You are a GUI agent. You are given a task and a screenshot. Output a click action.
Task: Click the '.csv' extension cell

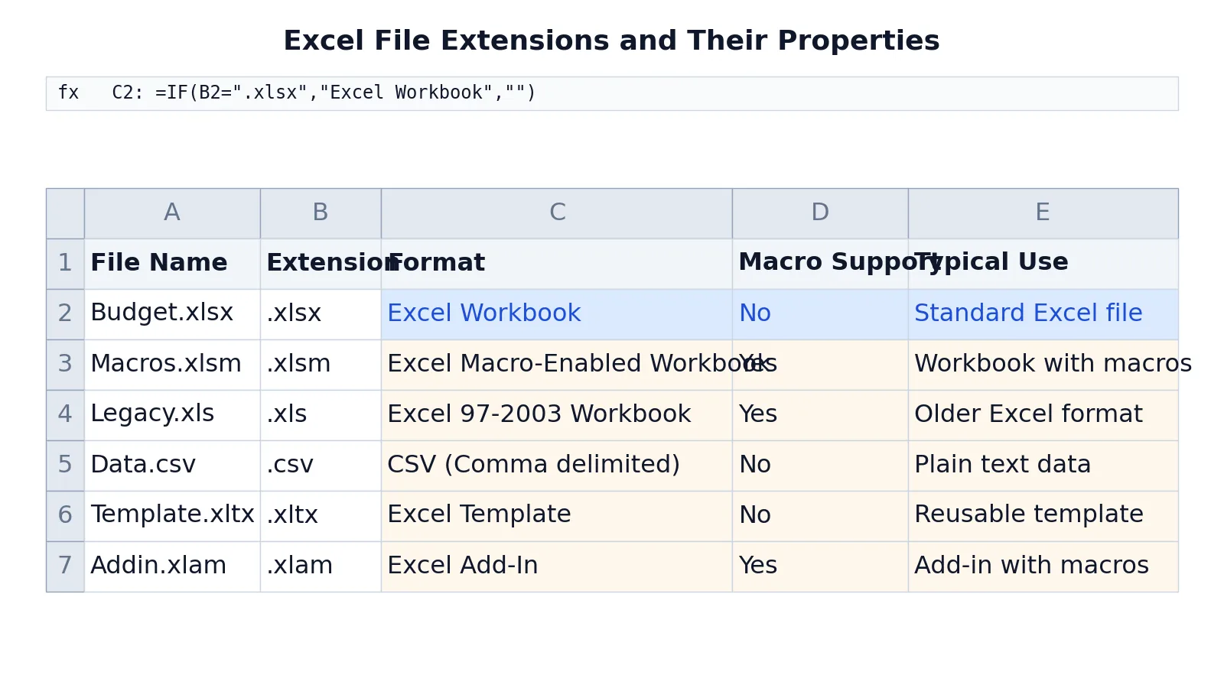[x=321, y=466]
